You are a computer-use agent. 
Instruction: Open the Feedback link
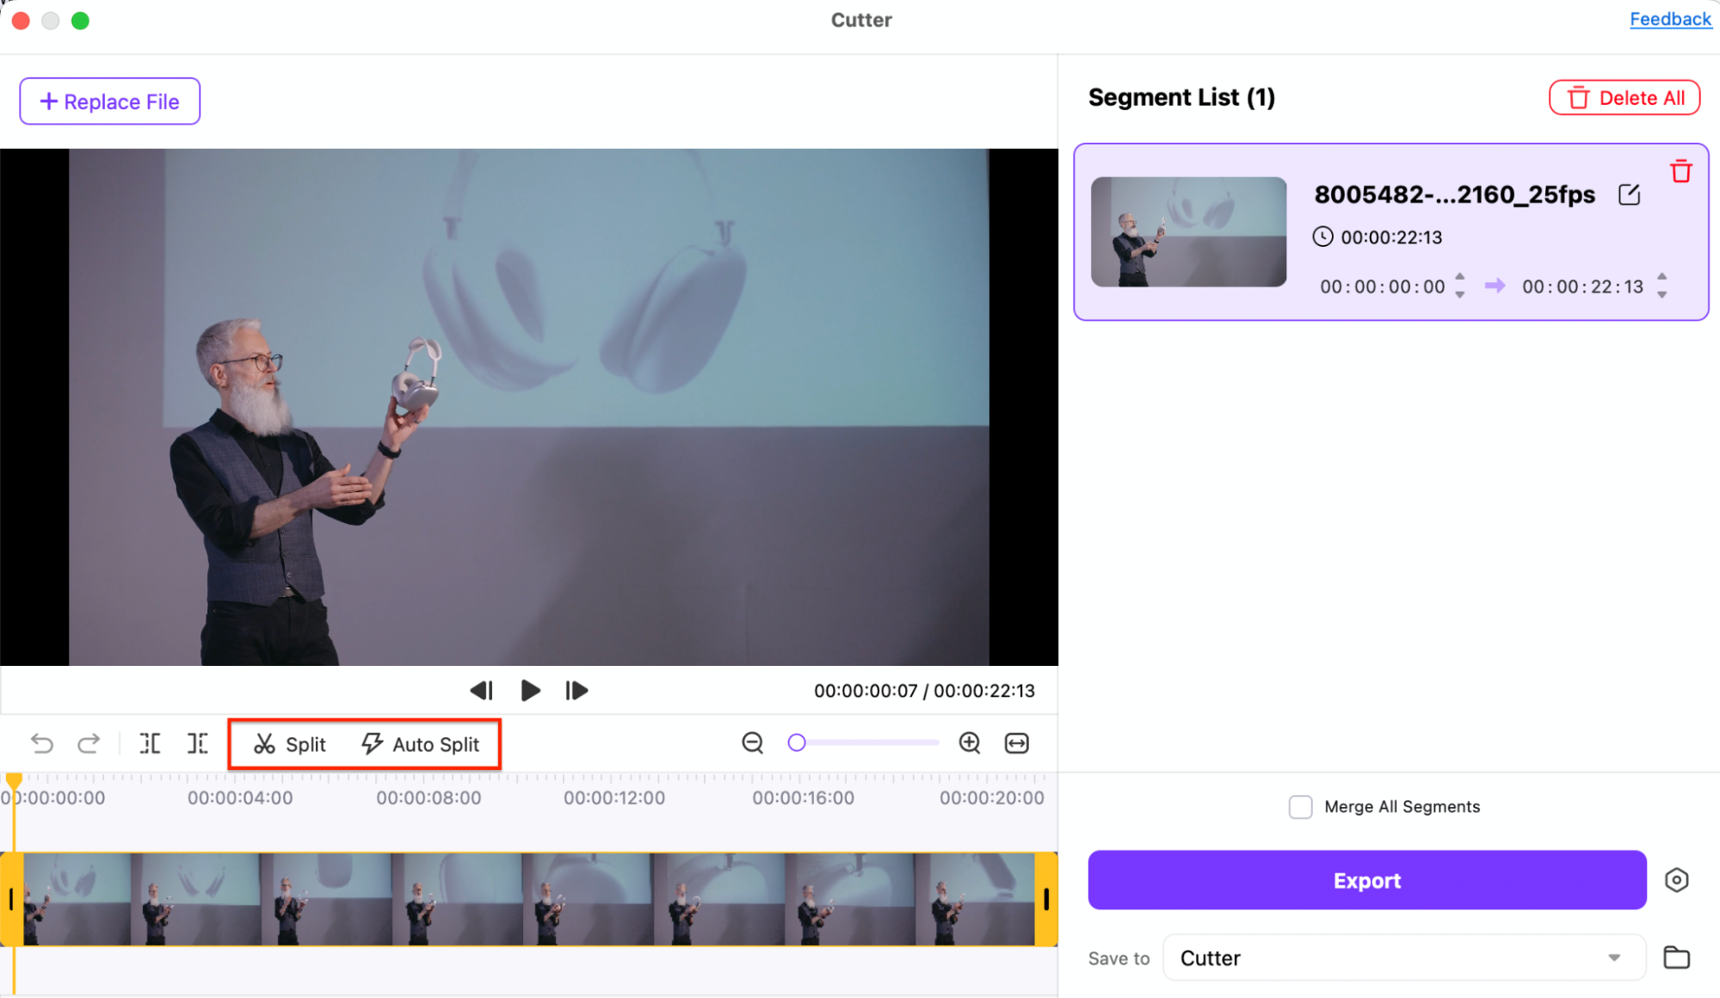1670,19
